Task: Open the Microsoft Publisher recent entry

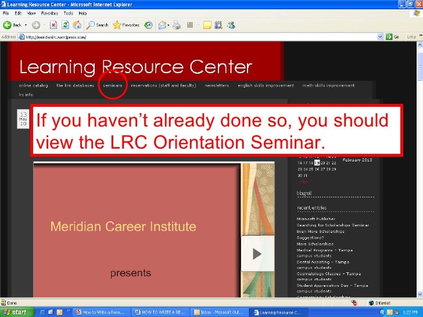Action: pyautogui.click(x=316, y=219)
